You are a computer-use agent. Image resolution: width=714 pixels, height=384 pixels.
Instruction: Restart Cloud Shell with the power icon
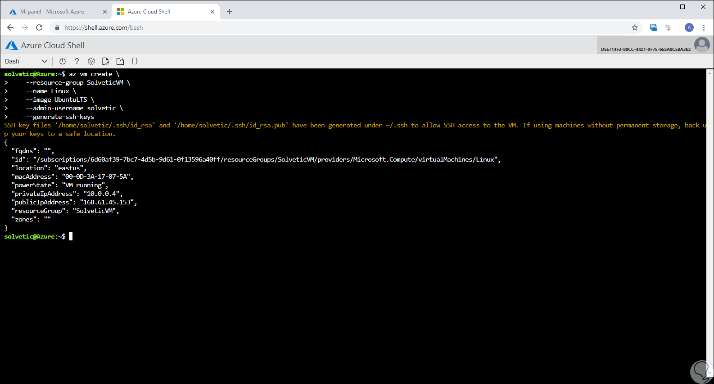tap(63, 61)
